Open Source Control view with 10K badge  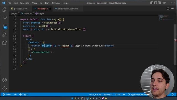5,26
